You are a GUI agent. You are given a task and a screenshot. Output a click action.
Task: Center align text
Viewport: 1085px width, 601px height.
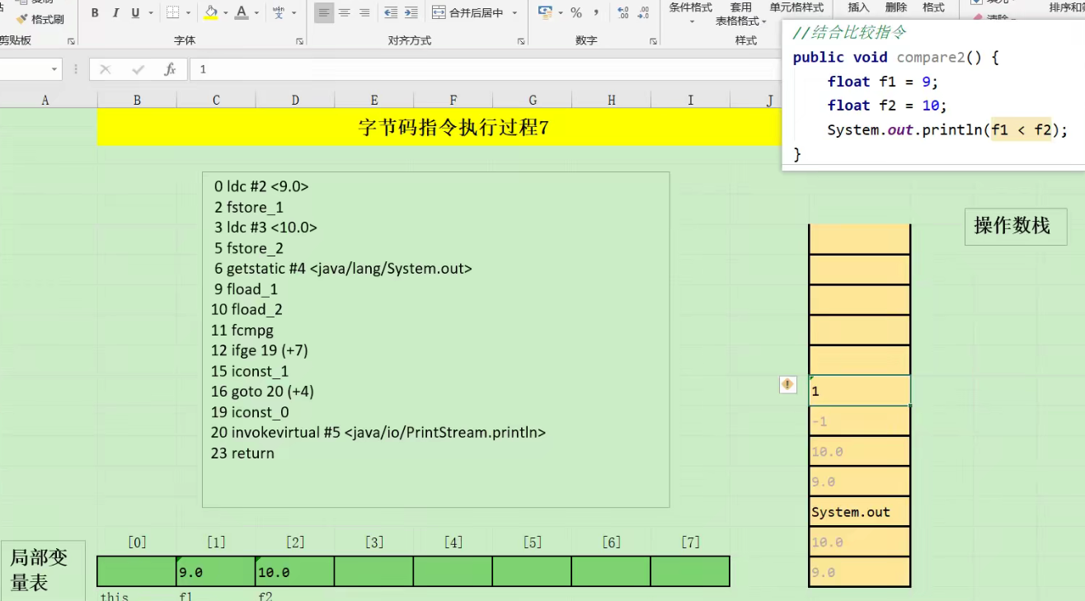pos(344,13)
